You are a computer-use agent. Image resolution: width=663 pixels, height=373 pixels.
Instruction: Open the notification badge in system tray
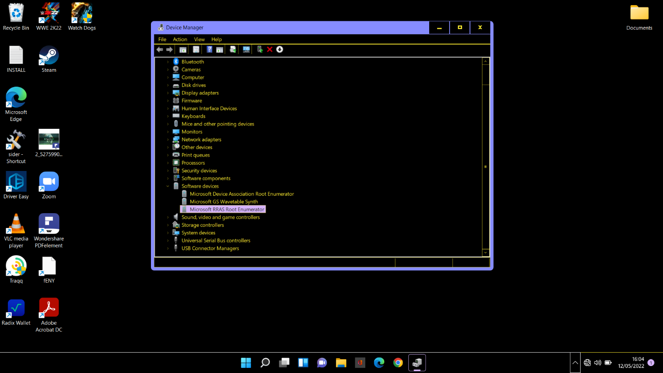[x=651, y=363]
